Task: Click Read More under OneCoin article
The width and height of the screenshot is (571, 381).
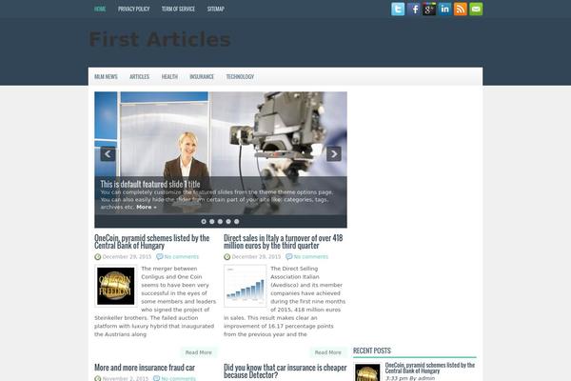Action: (199, 352)
